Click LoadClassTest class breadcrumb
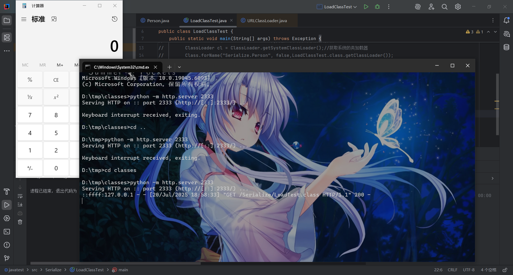Screen dimensions: 513x275 pos(87,270)
